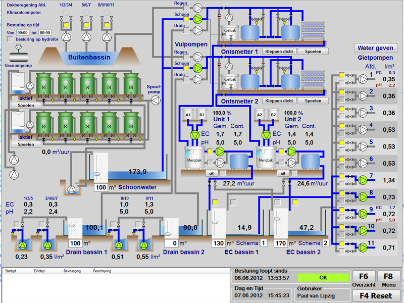Click the Unit 1 green dosing pump
The image size is (404, 303).
[194, 135]
